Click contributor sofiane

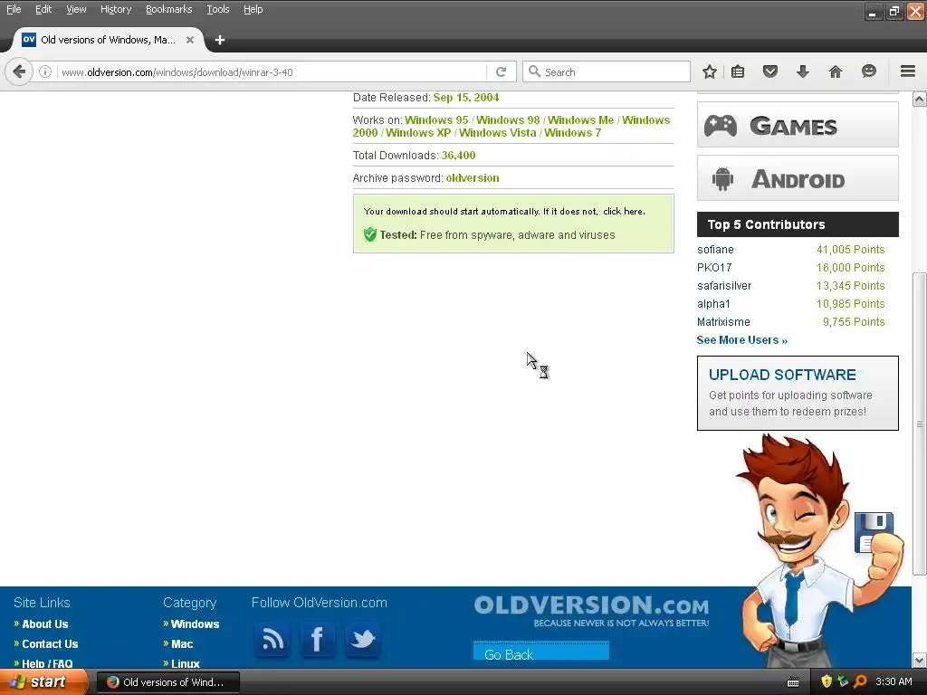click(x=715, y=250)
